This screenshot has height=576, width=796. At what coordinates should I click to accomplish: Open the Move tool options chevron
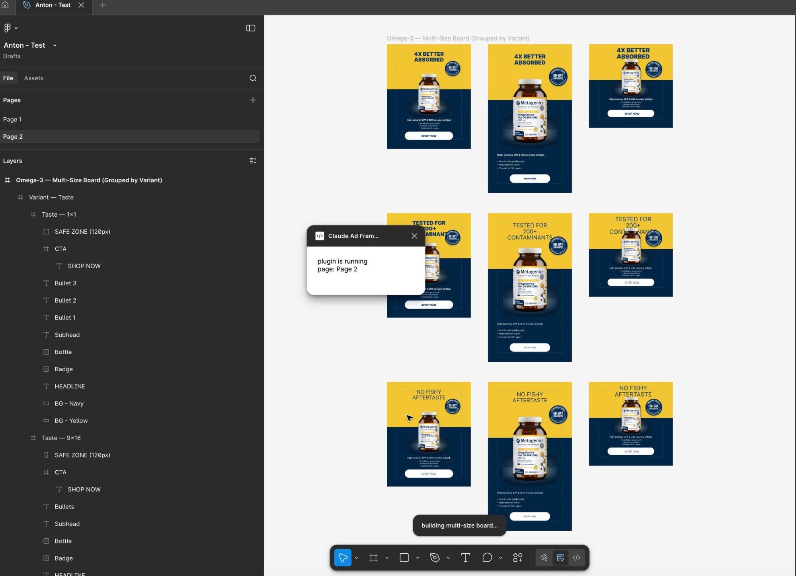(x=356, y=558)
